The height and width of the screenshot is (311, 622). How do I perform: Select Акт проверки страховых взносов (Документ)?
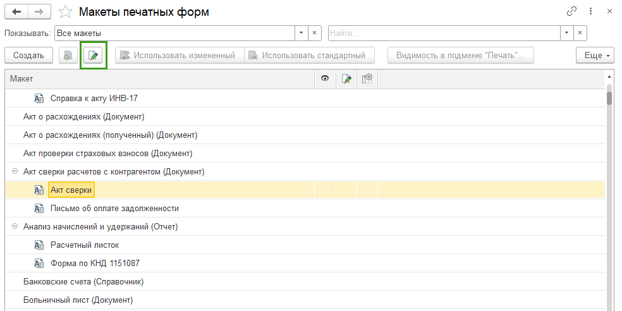305,153
